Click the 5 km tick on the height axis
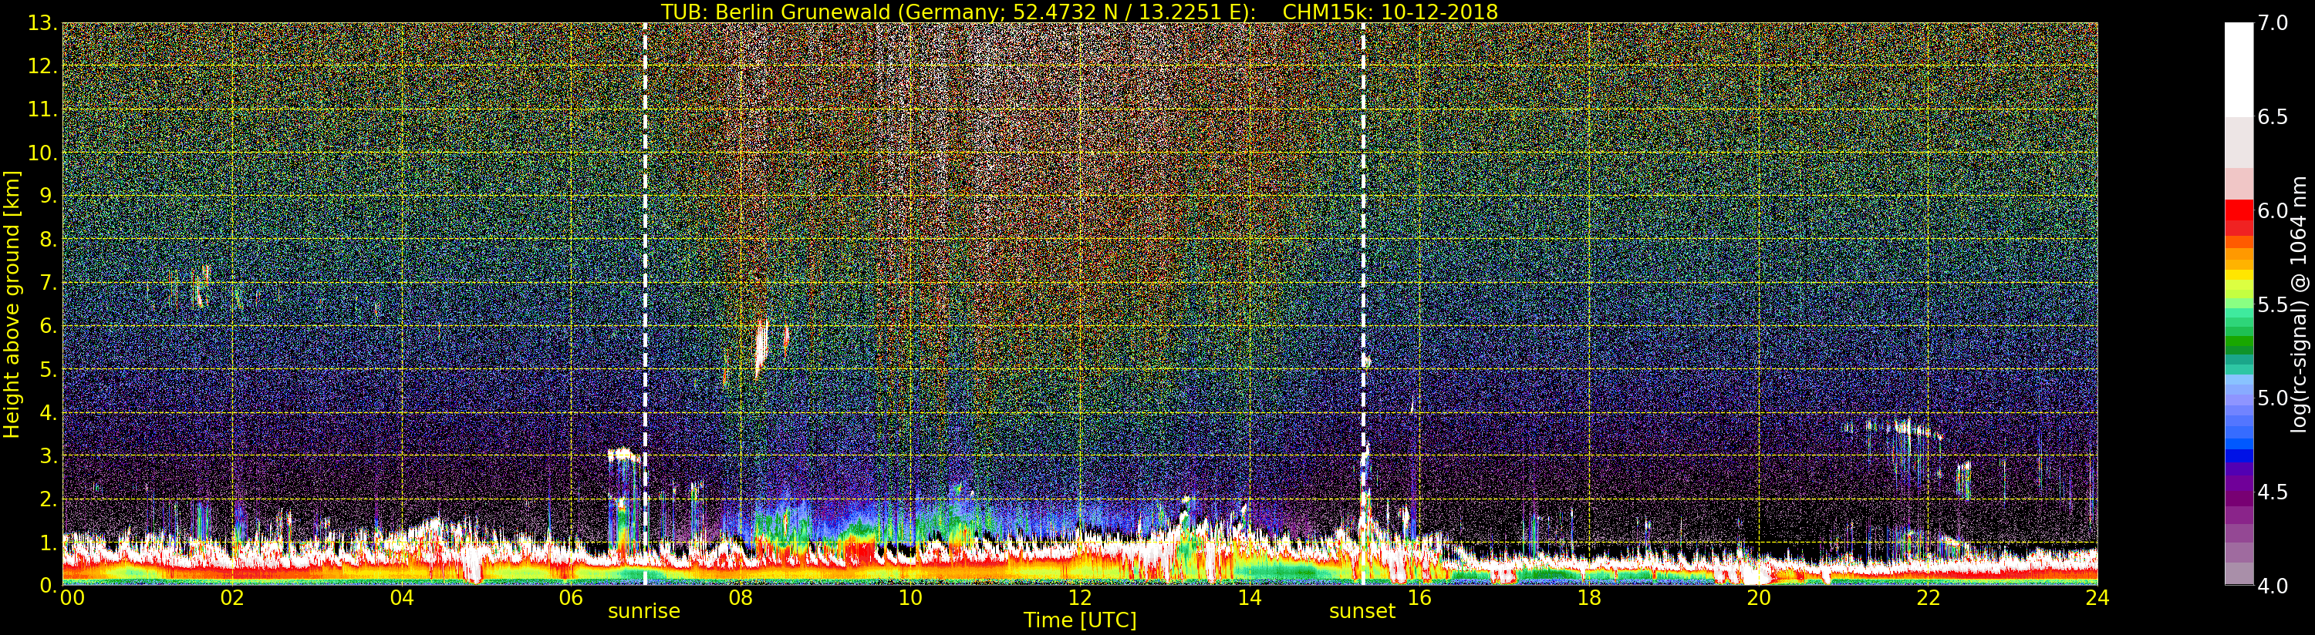 [x=47, y=370]
